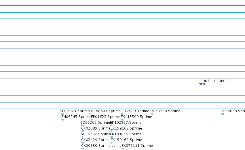Screen dimensions: 245x150
Task: Select the EK159163.5prime label
Action: pyautogui.click(x=126, y=128)
